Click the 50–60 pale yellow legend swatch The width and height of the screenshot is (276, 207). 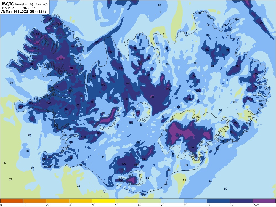pos(126,201)
